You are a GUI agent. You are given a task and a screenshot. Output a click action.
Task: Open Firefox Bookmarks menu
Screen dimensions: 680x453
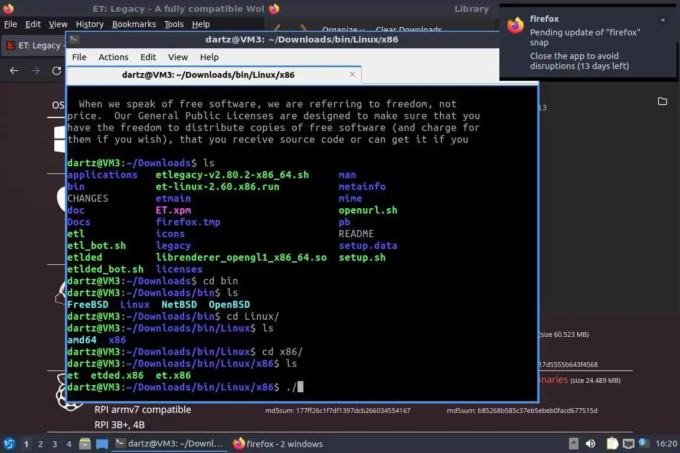134,24
